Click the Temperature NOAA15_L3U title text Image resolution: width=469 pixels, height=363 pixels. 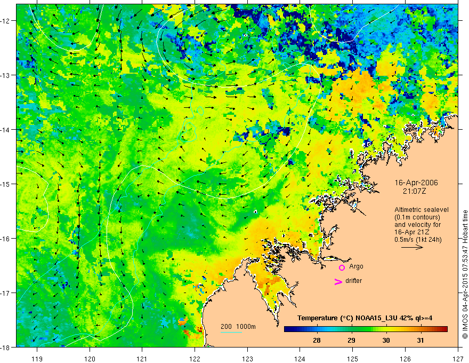click(365, 318)
